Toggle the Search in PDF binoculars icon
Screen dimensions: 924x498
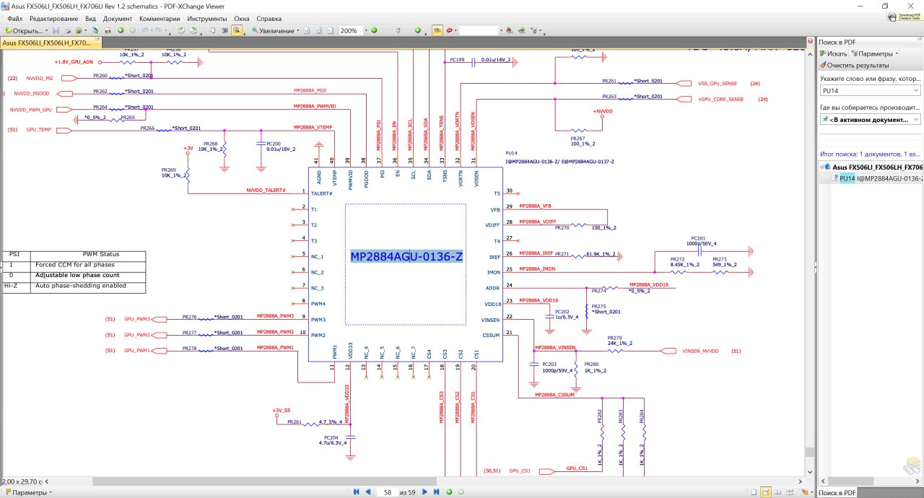[x=437, y=31]
